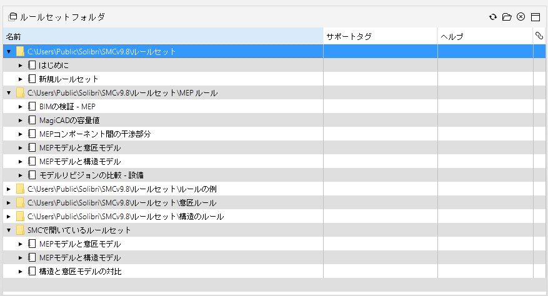
Task: Collapse the MEP ルール folder
Action: pos(9,93)
